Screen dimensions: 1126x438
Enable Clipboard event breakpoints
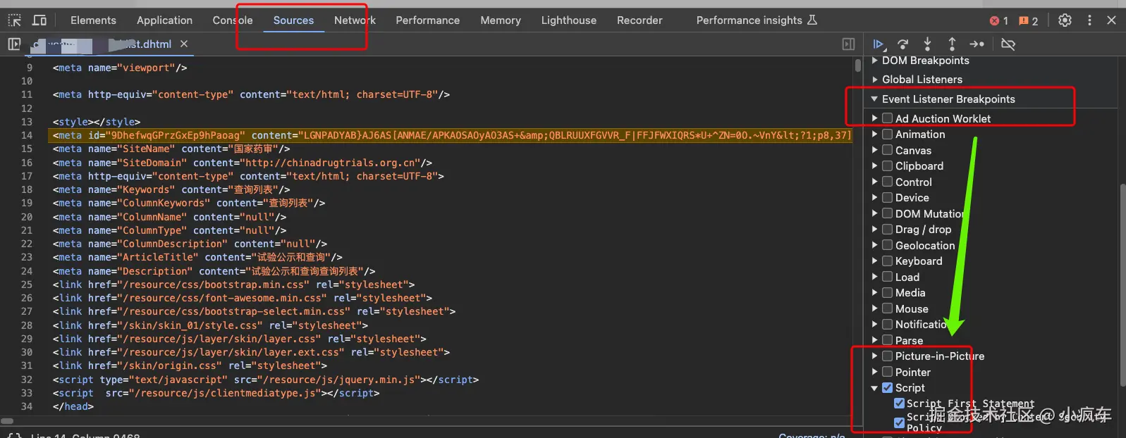[x=888, y=165]
